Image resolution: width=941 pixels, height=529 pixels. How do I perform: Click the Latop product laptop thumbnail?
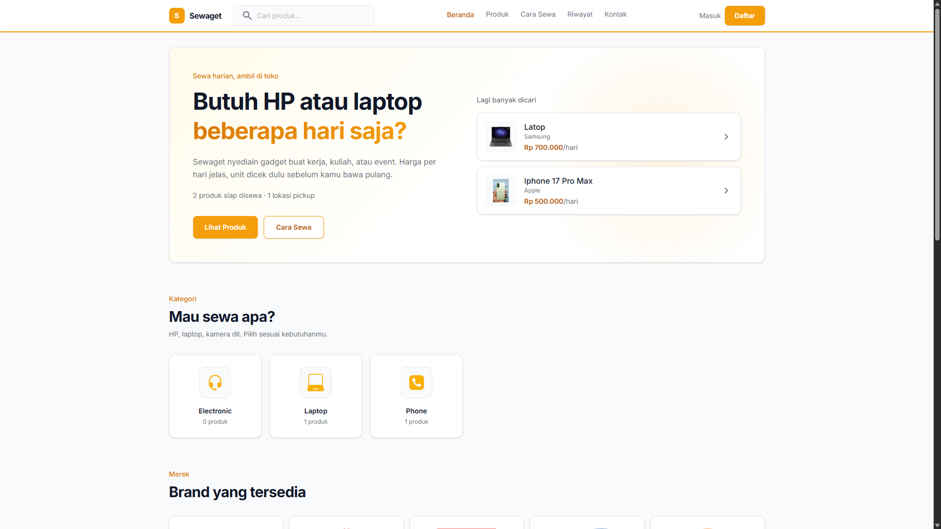click(x=501, y=137)
